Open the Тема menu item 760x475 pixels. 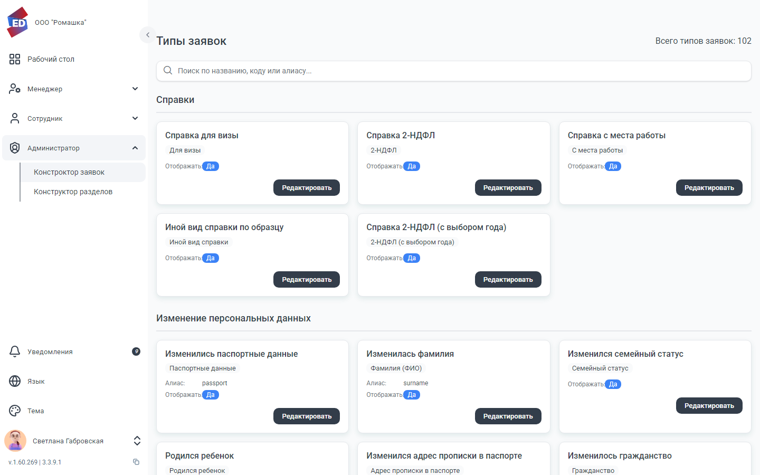[74, 411]
